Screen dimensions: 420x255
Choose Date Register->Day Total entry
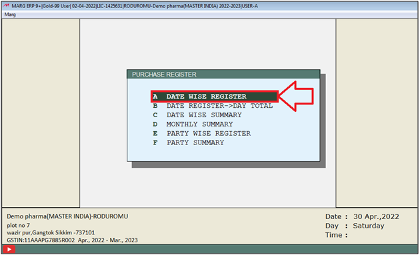coord(213,106)
